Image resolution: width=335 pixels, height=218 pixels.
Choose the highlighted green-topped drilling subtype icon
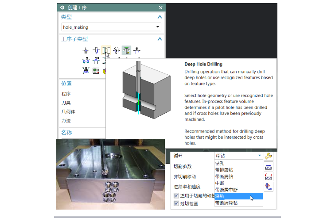click(x=126, y=50)
